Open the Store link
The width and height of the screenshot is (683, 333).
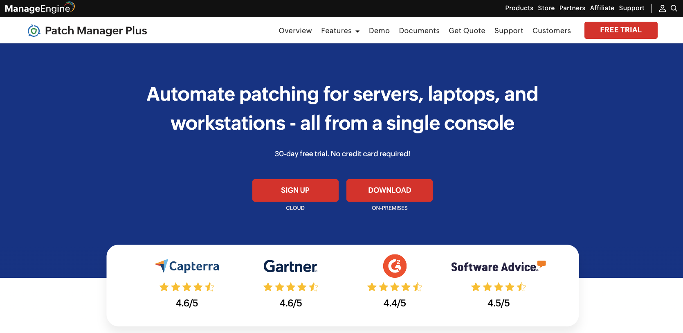coord(546,8)
